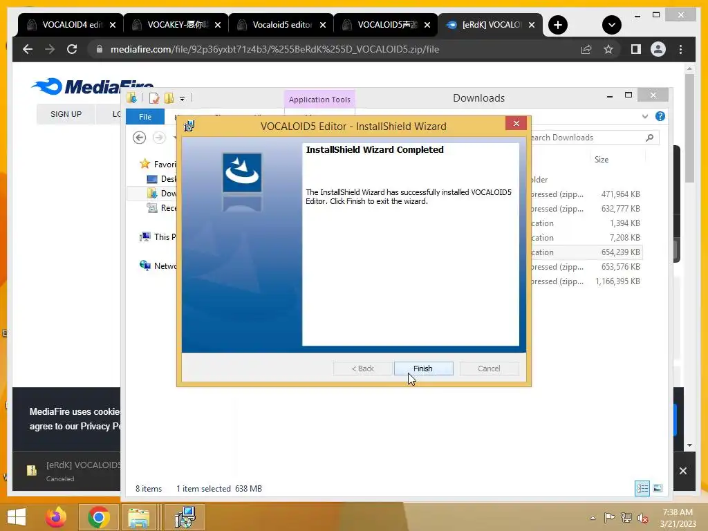Open the File tab in Downloads explorer

point(145,116)
